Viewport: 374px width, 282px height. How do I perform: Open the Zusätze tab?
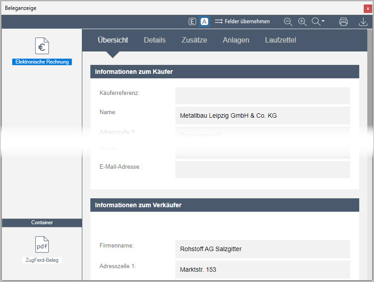194,40
